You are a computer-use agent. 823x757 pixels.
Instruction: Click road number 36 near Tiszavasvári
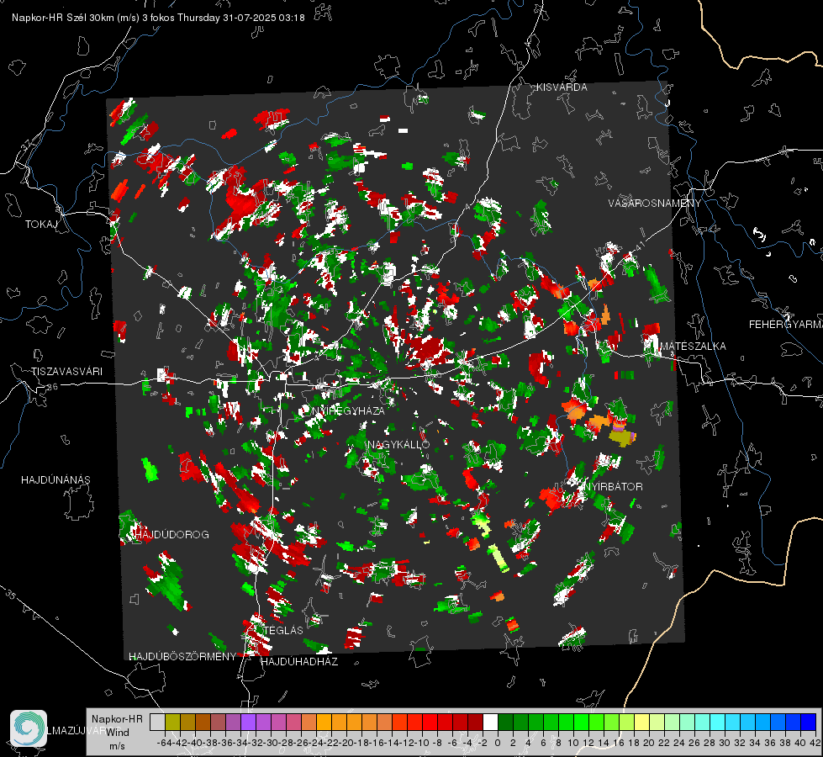click(x=52, y=387)
